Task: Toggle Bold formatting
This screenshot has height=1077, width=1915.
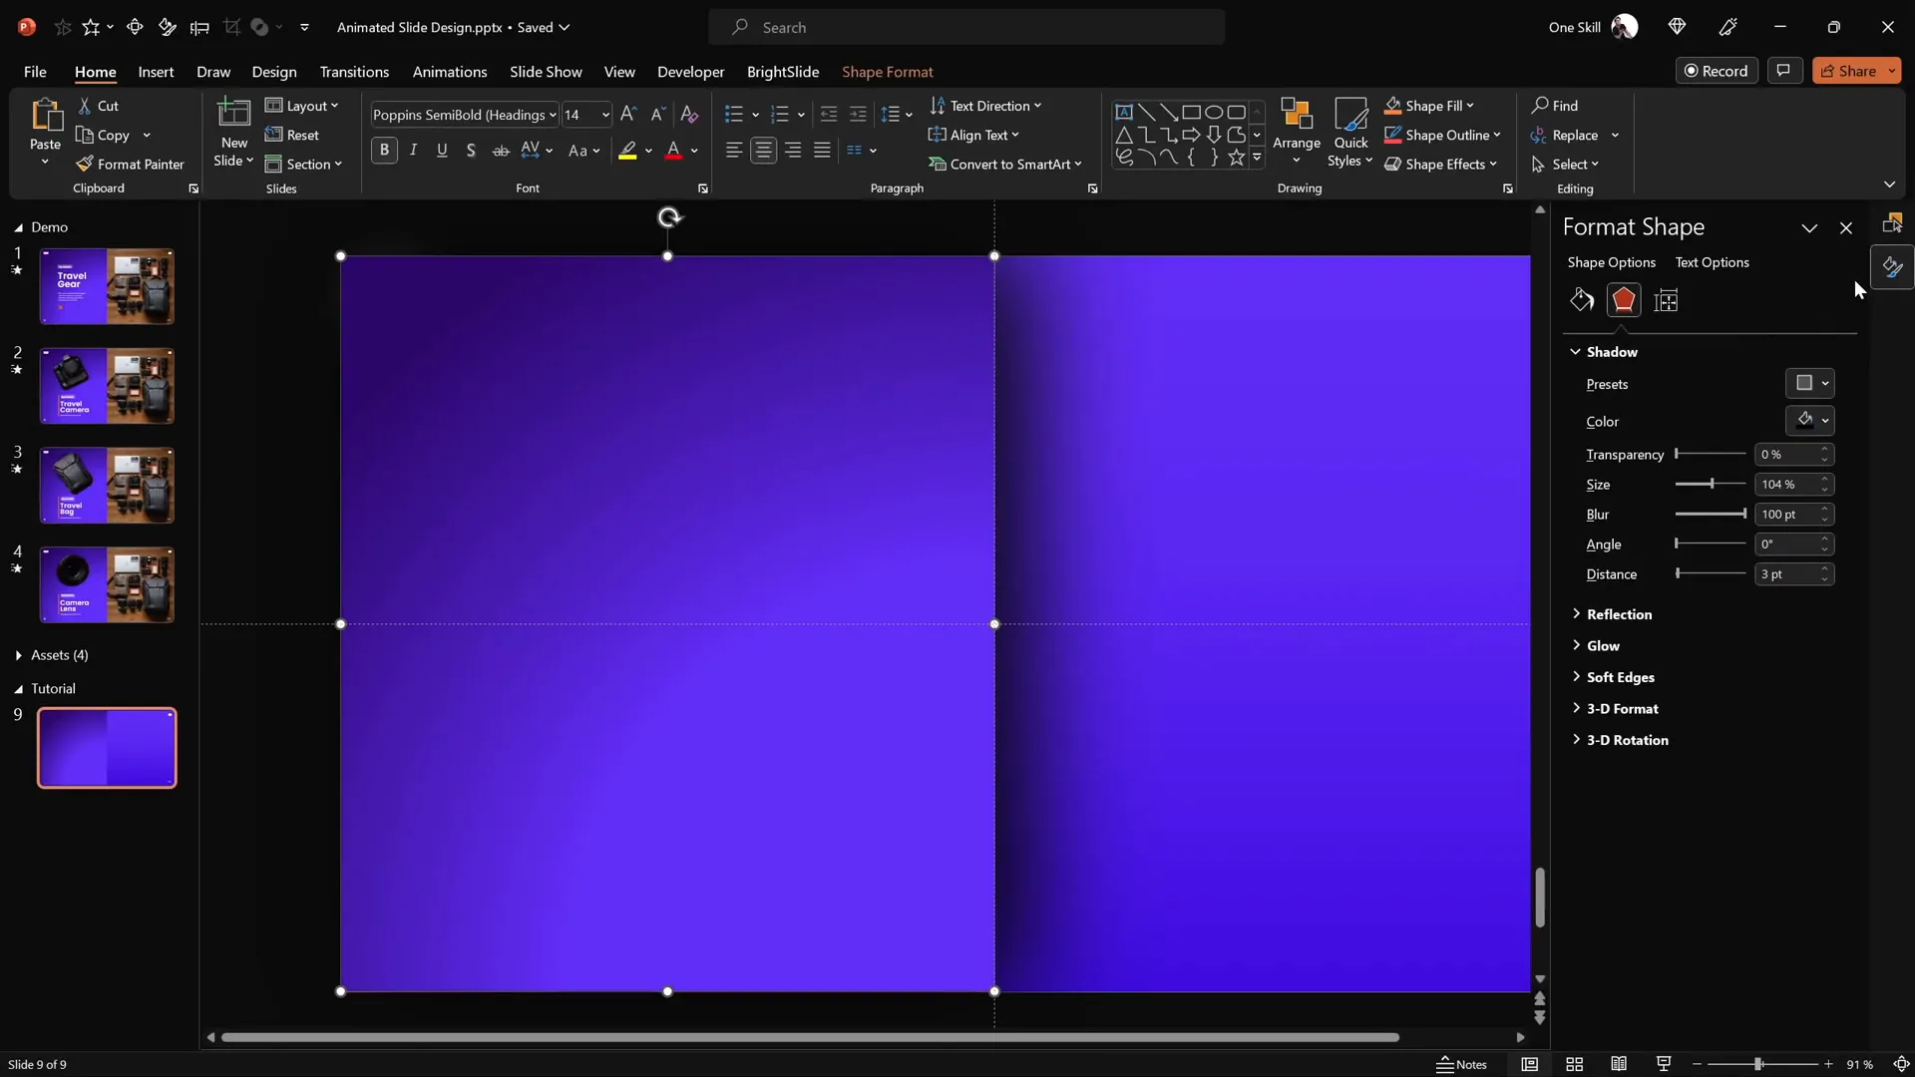Action: coord(384,150)
